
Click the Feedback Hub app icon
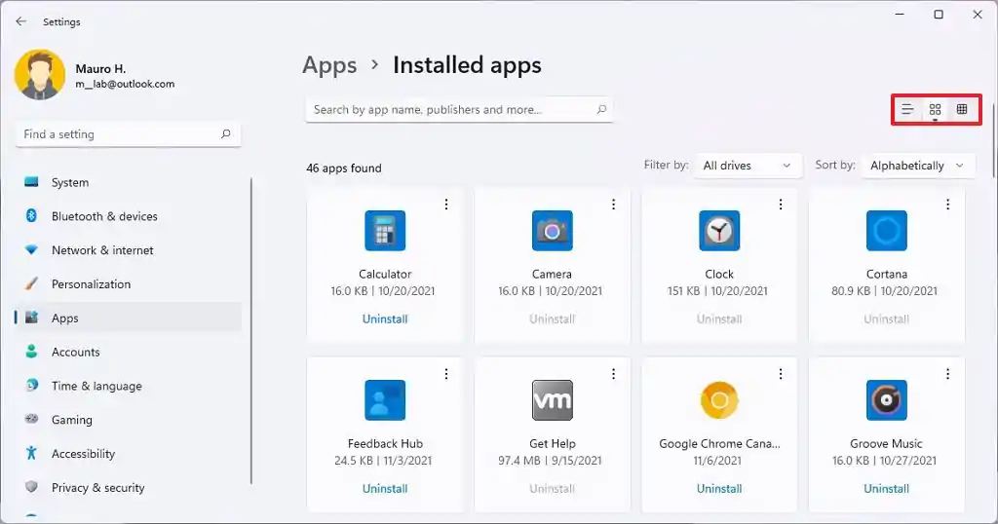coord(385,400)
